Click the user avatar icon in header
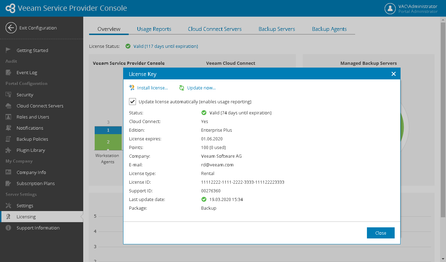 pyautogui.click(x=390, y=9)
